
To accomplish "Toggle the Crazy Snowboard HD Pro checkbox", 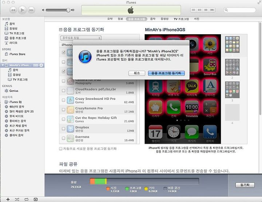I will point(63,100).
